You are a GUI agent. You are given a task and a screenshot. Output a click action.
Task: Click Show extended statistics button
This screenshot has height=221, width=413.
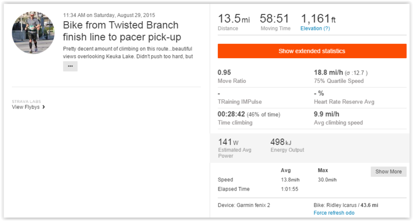[312, 51]
